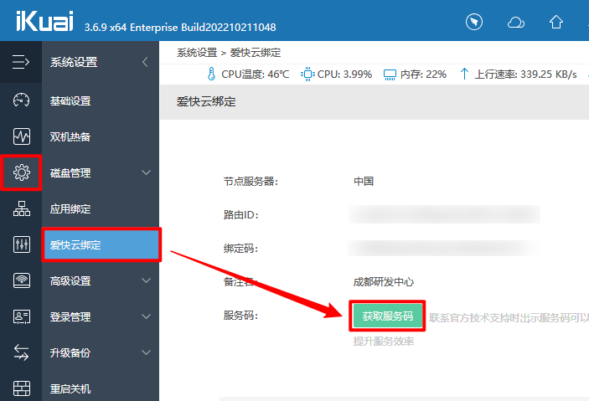The image size is (589, 401).
Task: Click the CPU温度 46℃ status text
Action: 256,74
